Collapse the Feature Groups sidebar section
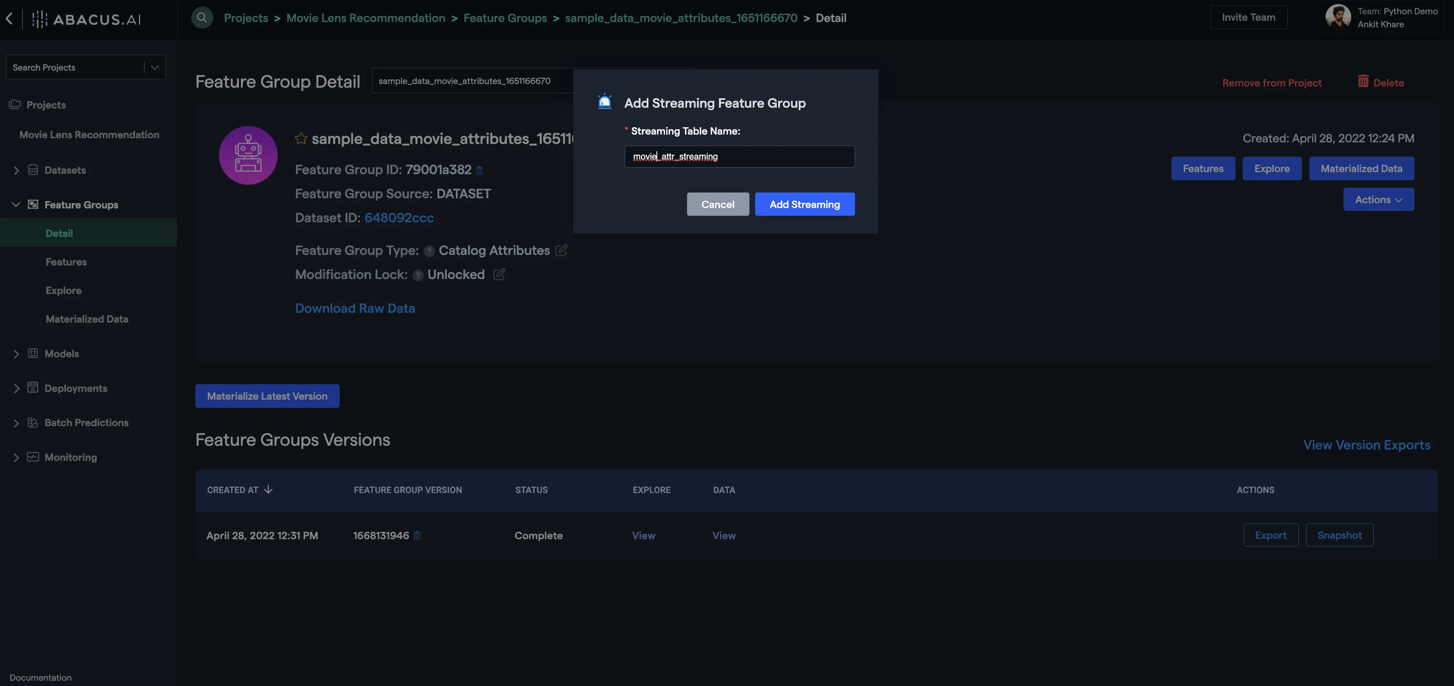This screenshot has height=686, width=1454. tap(16, 204)
